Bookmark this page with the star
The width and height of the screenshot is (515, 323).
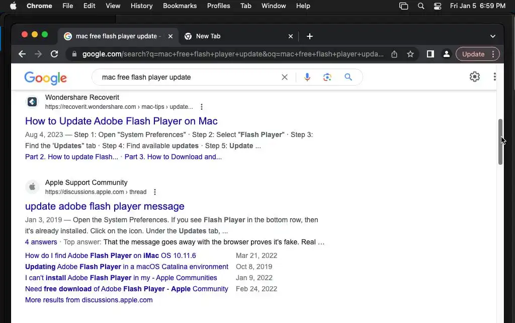(410, 54)
